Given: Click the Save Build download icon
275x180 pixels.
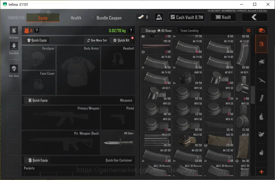Looking at the screenshot, I should pyautogui.click(x=14, y=46).
